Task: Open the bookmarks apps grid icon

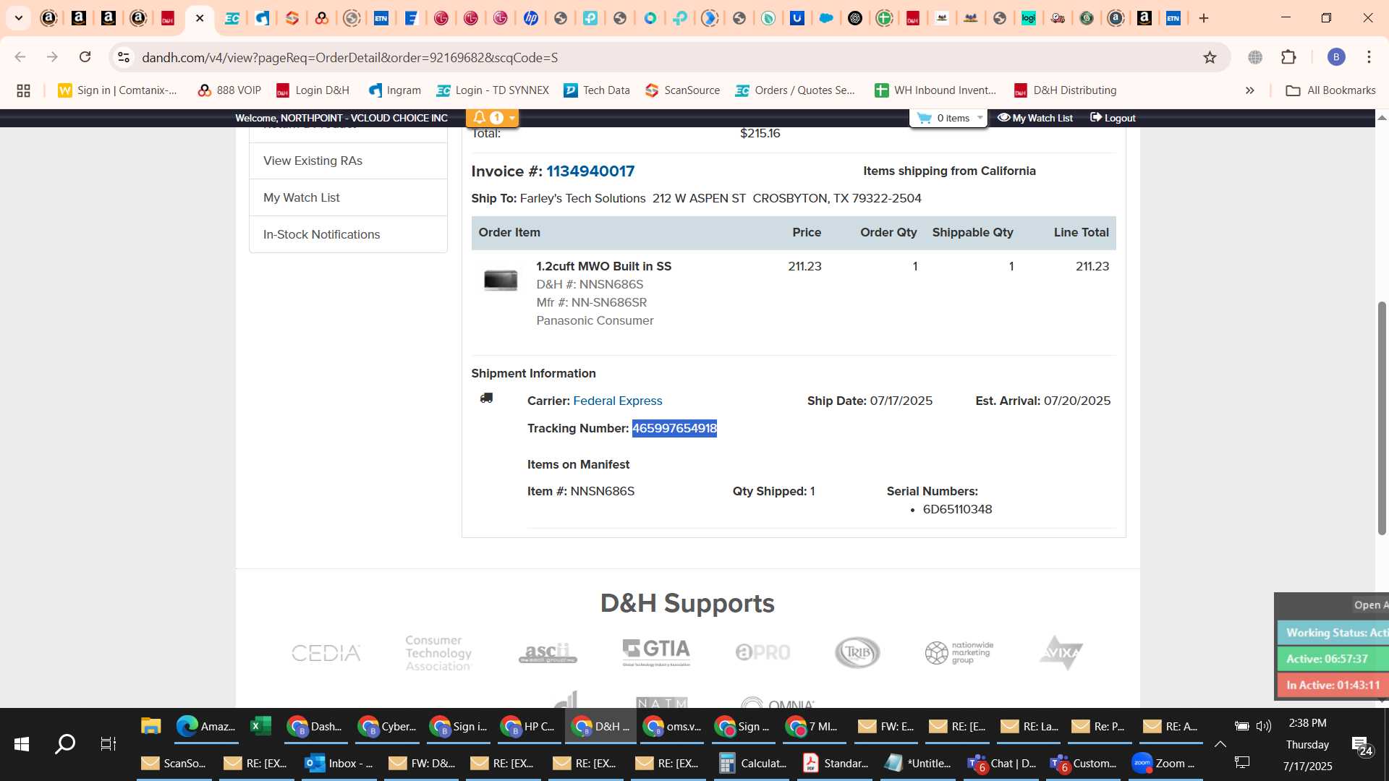Action: click(x=23, y=90)
